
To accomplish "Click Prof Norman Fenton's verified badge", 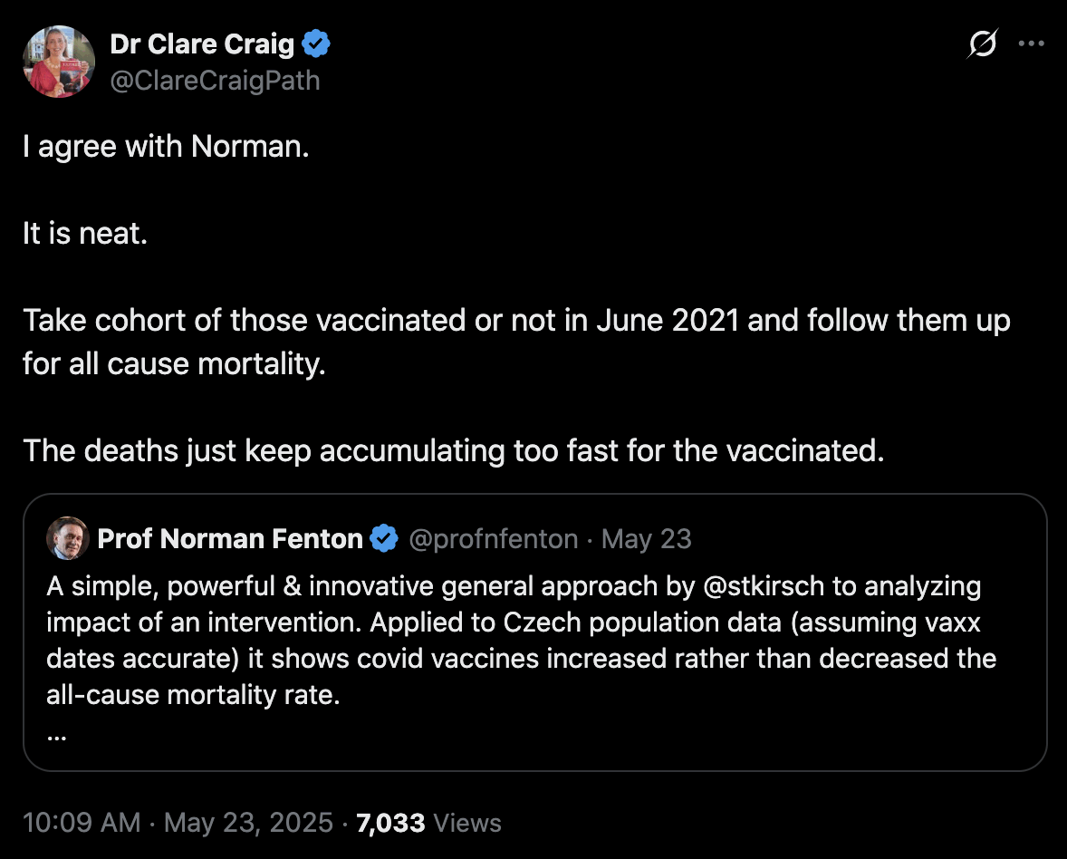I will [384, 539].
